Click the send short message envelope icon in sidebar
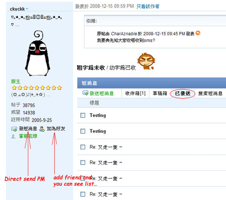226x200 pixels. [14, 129]
